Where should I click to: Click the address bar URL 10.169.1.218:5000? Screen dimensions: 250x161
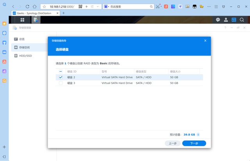(x=62, y=7)
